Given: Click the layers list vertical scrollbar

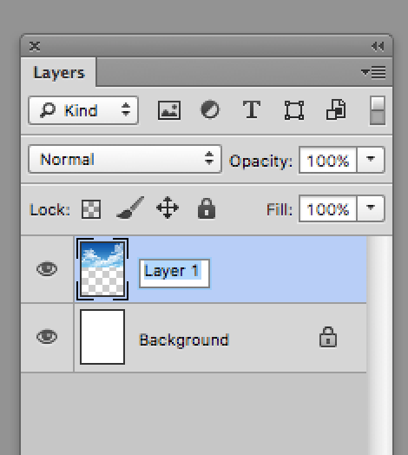Looking at the screenshot, I should coord(380,346).
